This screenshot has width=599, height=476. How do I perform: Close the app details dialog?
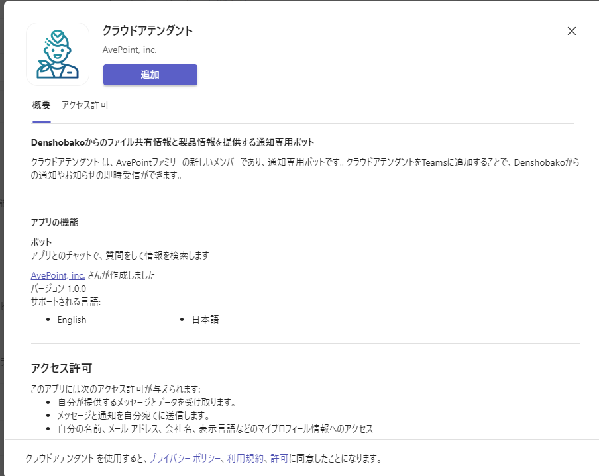point(571,31)
